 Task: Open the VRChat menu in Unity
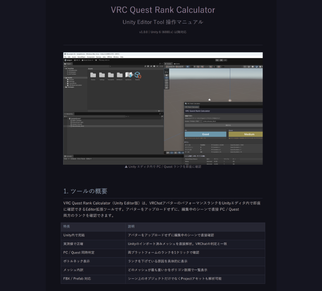click(x=109, y=57)
